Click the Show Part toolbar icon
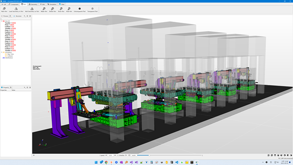The width and height of the screenshot is (293, 165). [x=61, y=9]
